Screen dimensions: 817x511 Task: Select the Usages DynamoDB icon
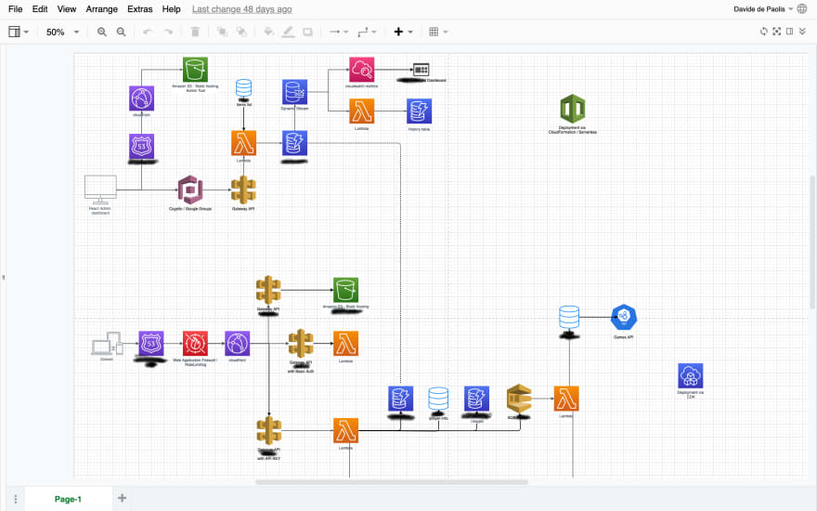[x=476, y=399]
